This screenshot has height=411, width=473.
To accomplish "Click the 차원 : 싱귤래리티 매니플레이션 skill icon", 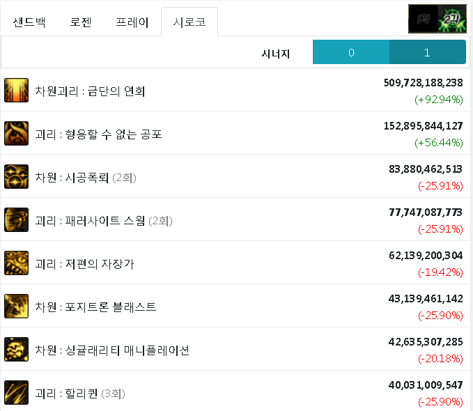I will (16, 350).
